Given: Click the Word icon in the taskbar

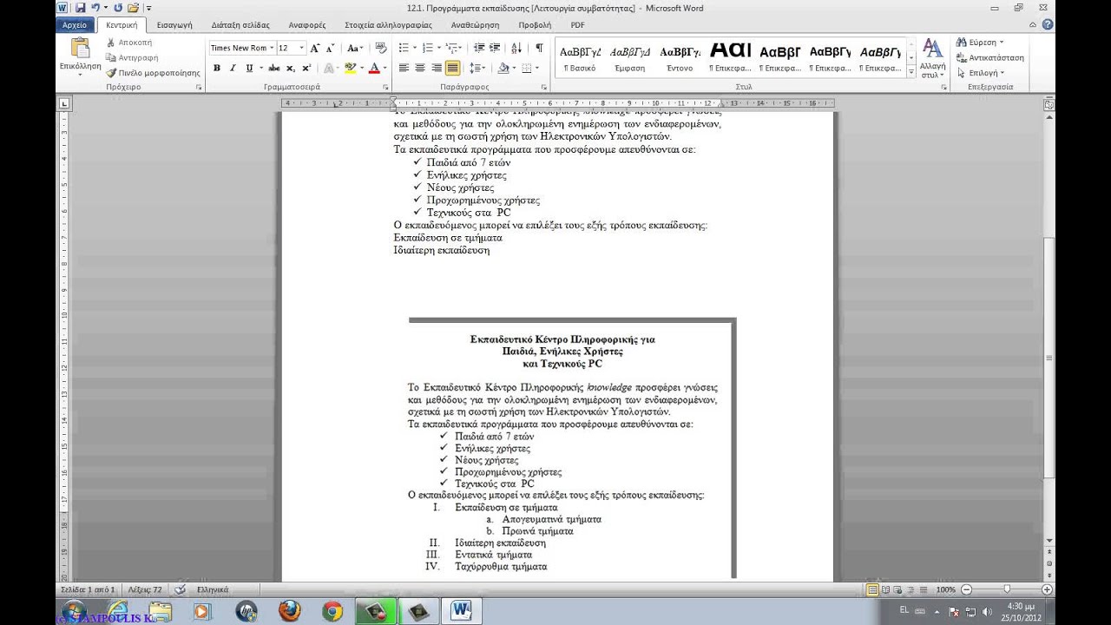Looking at the screenshot, I should [x=461, y=611].
